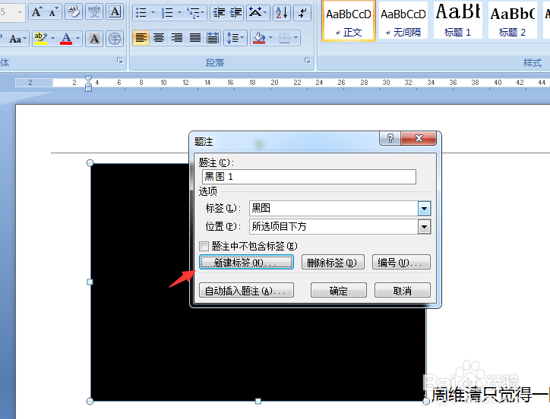Toggle 题注中不包含标签 checkbox
The width and height of the screenshot is (550, 419).
[204, 246]
